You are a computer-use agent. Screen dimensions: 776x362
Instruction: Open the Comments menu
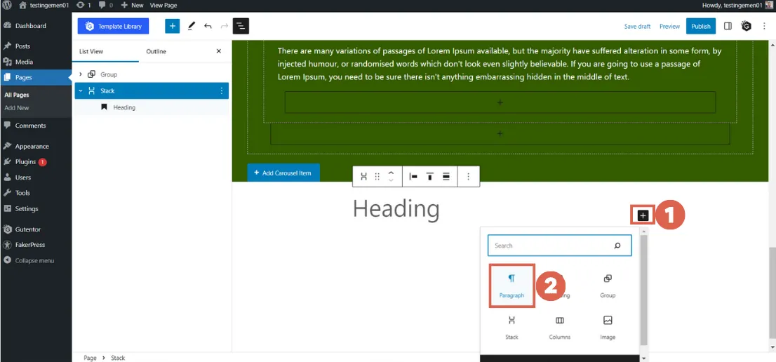click(31, 126)
